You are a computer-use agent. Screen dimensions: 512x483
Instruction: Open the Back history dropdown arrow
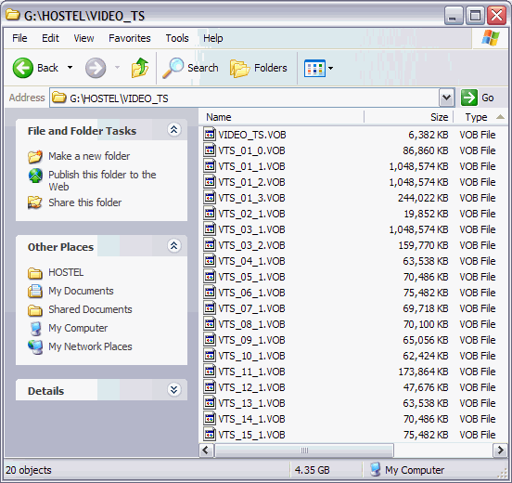tap(70, 68)
